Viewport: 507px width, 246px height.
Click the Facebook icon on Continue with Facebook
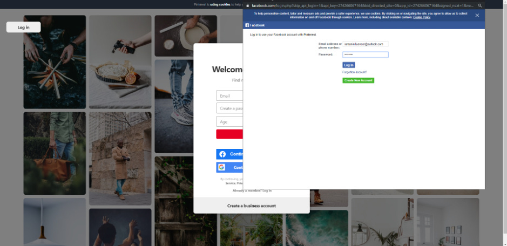coord(222,154)
